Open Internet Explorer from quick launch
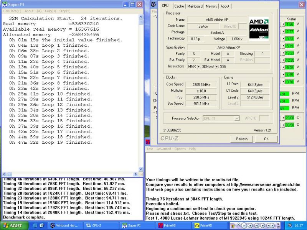This screenshot has width=307, height=230. coord(35,225)
